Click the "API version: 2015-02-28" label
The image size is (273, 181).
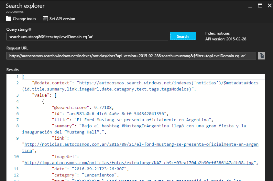click(226, 39)
